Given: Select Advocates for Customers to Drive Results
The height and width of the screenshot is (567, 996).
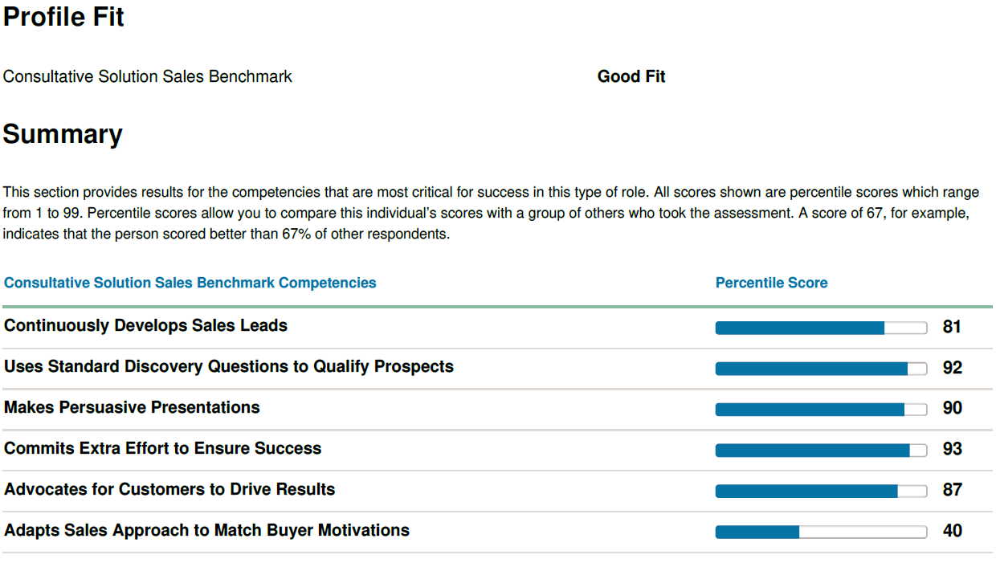Looking at the screenshot, I should coord(169,489).
